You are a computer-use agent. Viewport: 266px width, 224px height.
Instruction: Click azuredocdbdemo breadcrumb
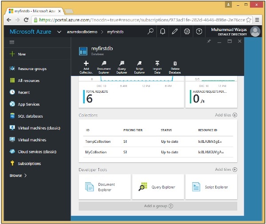point(82,32)
